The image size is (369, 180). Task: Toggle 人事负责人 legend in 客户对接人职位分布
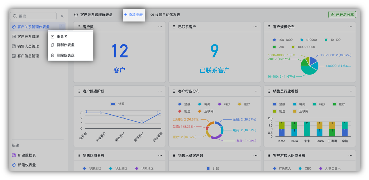pos(330,169)
